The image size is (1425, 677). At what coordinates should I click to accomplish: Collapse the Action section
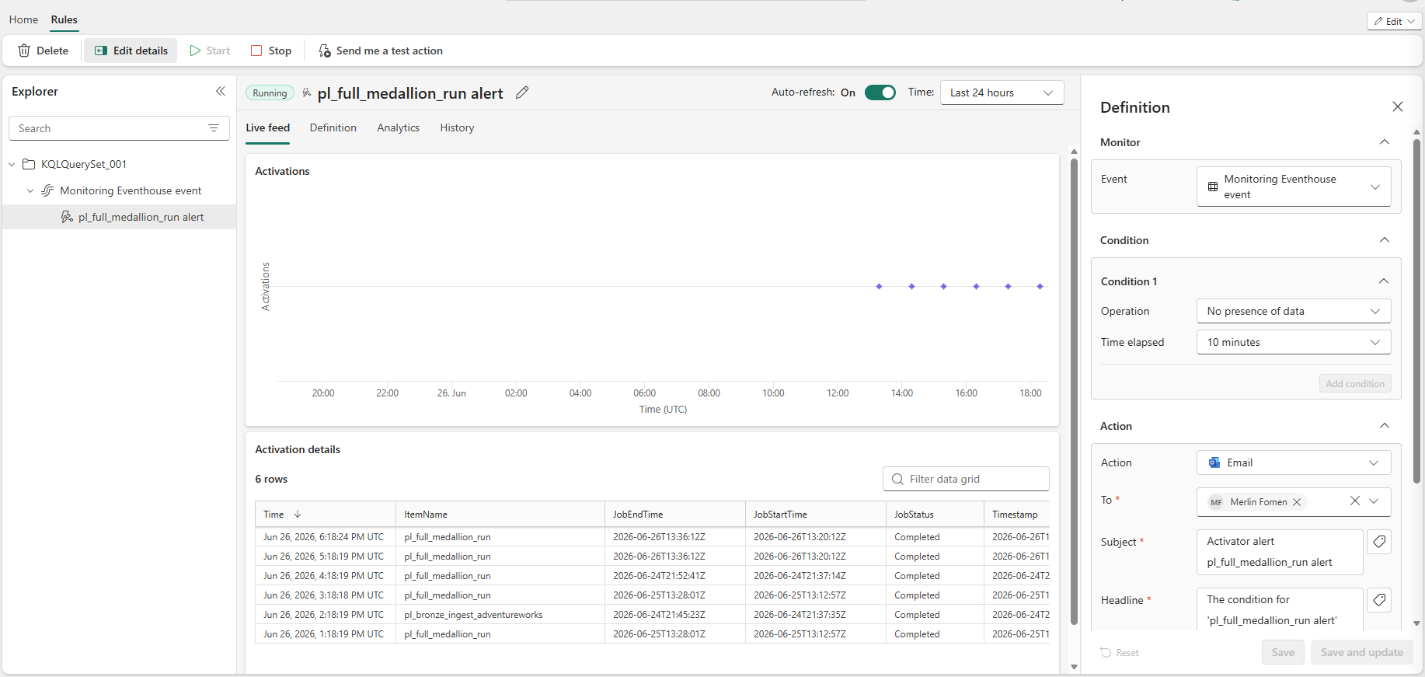point(1385,426)
